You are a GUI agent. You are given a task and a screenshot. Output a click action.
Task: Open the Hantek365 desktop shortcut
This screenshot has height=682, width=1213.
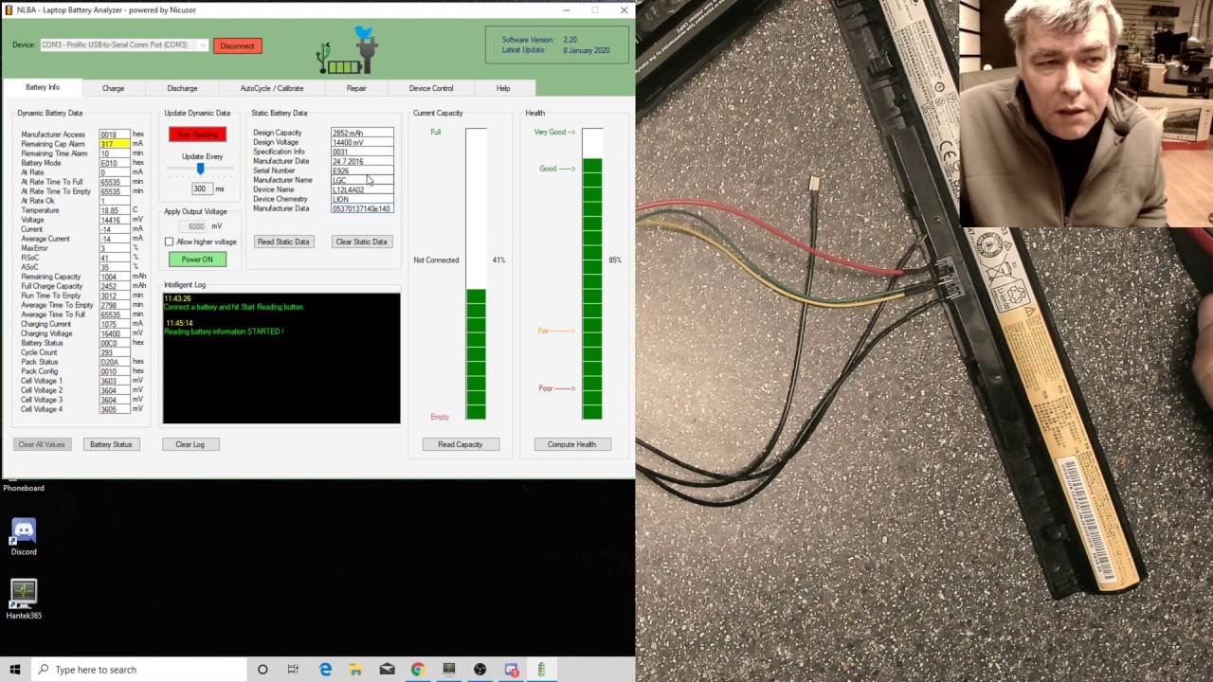24,600
